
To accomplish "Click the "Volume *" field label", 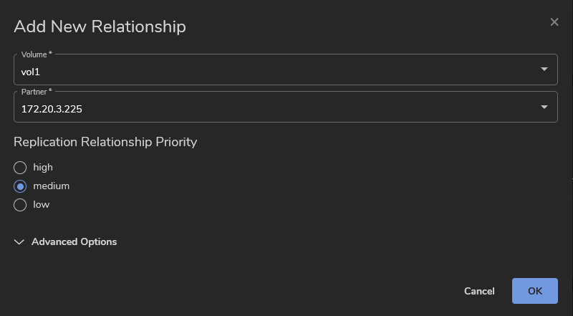I will click(x=37, y=54).
